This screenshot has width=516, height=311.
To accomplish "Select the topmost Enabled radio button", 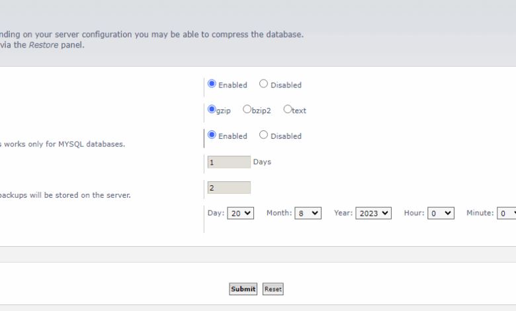I will coord(212,84).
